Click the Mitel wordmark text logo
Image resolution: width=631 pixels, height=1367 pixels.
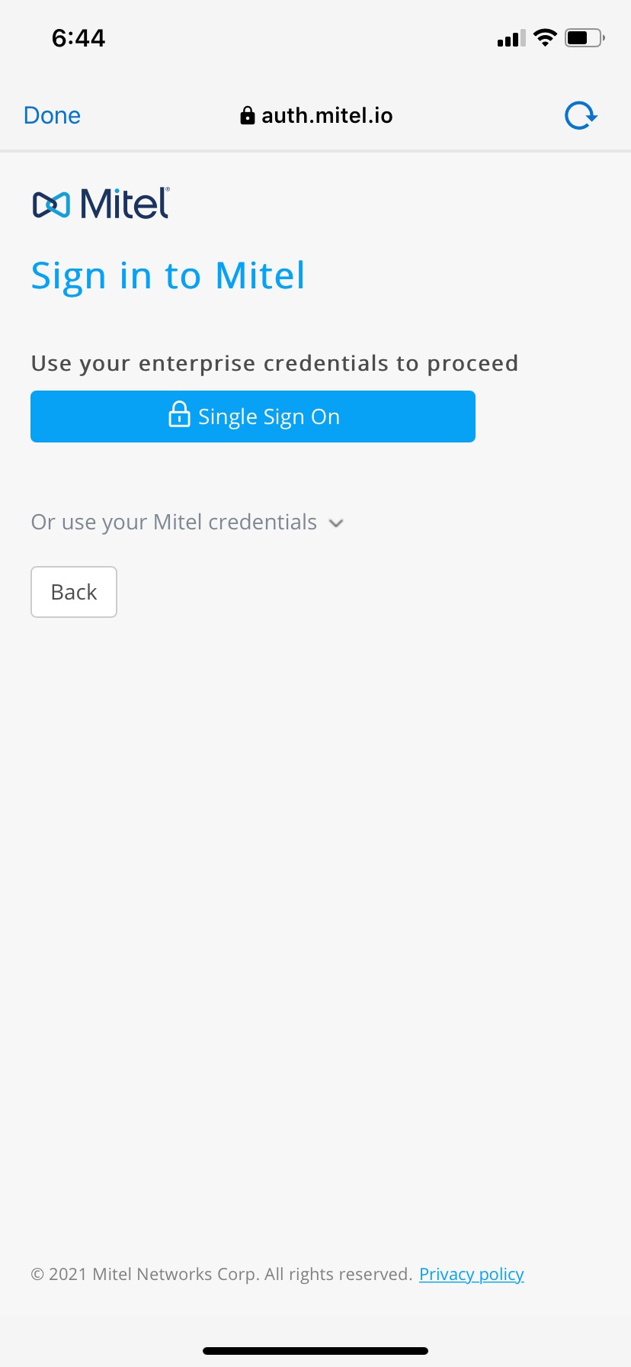(124, 203)
